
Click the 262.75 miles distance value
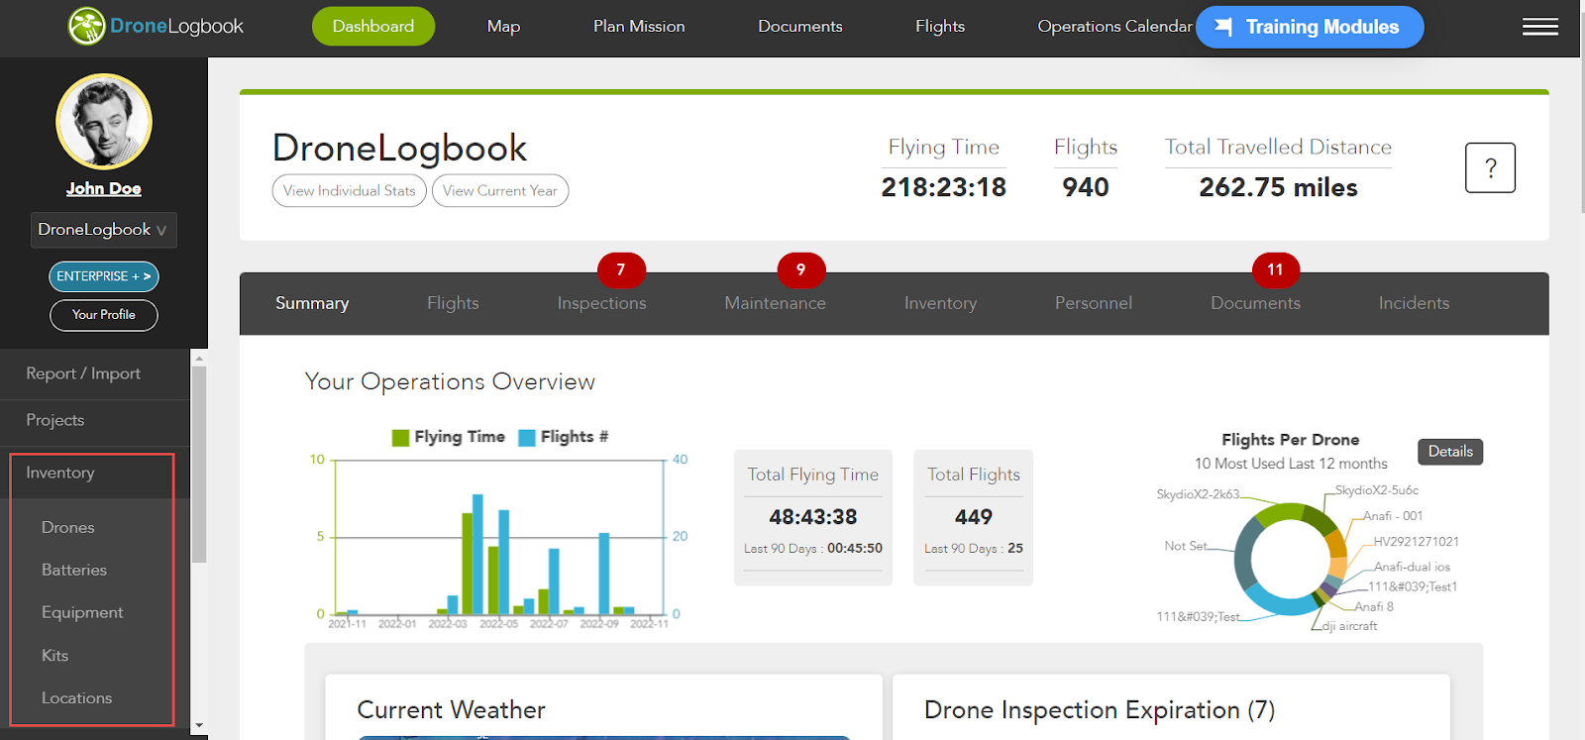point(1278,187)
